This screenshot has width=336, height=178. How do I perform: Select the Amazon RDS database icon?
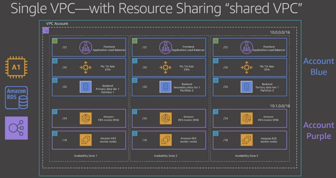pos(16,97)
